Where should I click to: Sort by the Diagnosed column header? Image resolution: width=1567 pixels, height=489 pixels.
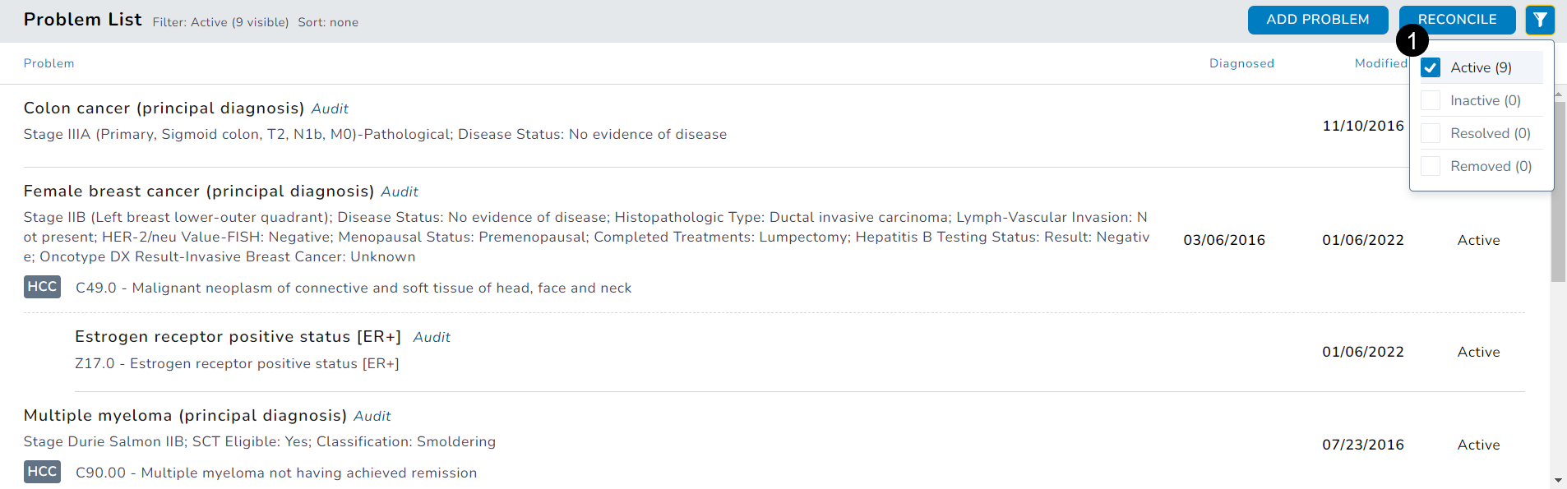[x=1241, y=63]
